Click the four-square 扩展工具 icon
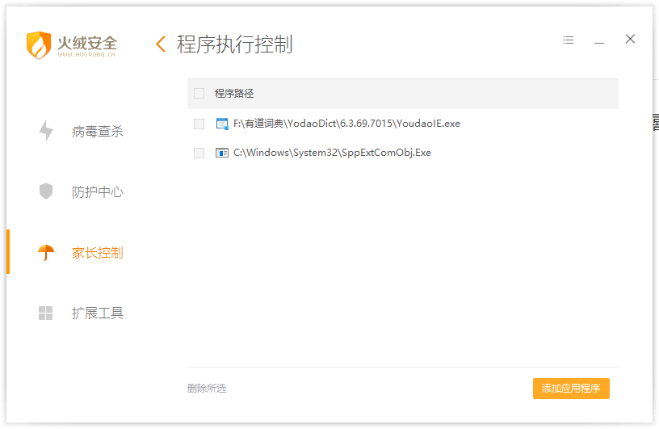This screenshot has height=429, width=659. pyautogui.click(x=46, y=313)
